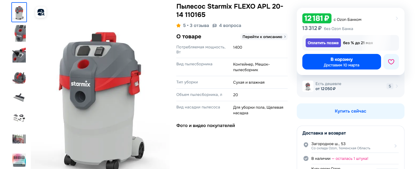Click the location pin icon by Загородное ш.
The image size is (417, 169).
click(306, 145)
